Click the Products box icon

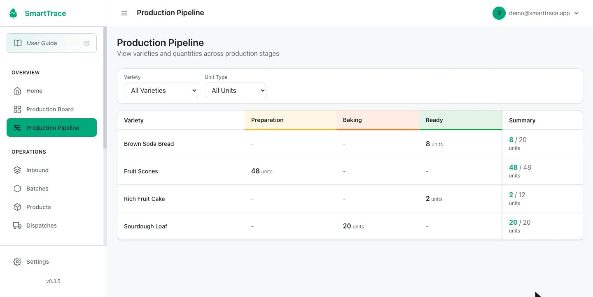pyautogui.click(x=17, y=207)
